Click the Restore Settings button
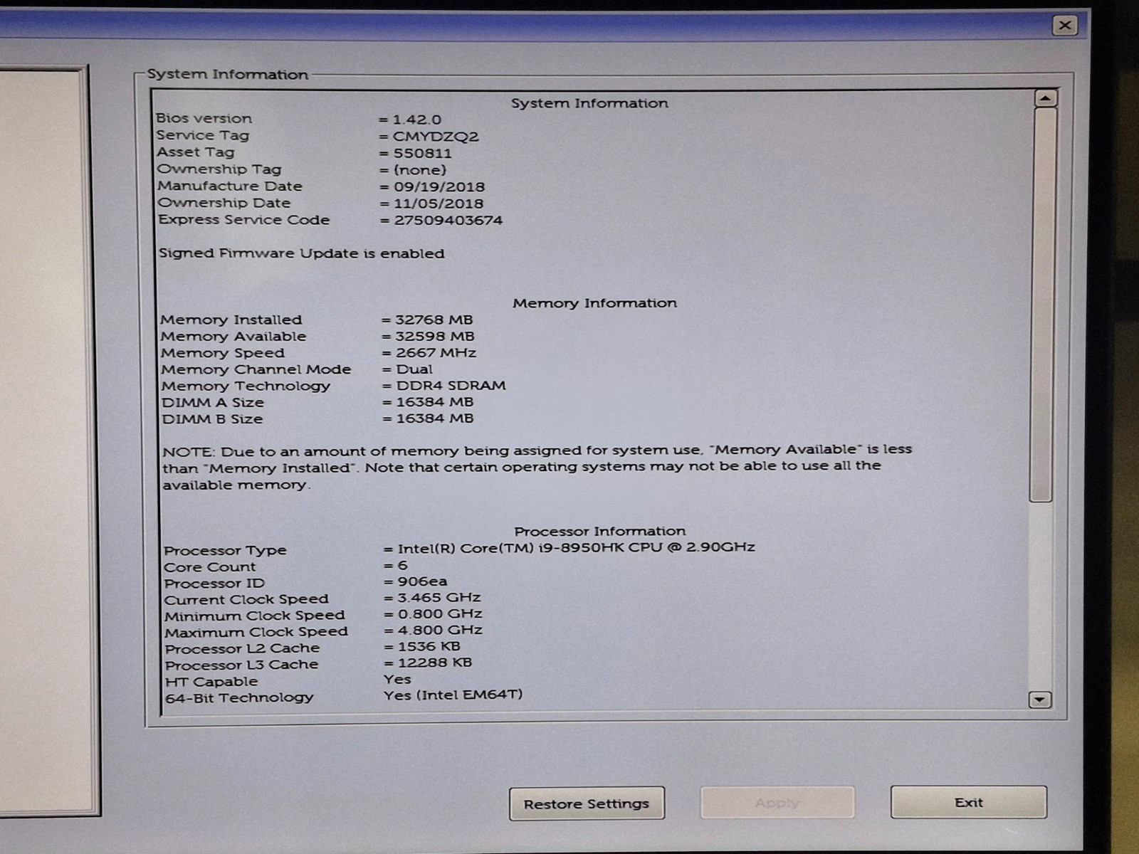This screenshot has height=854, width=1139. pos(587,803)
